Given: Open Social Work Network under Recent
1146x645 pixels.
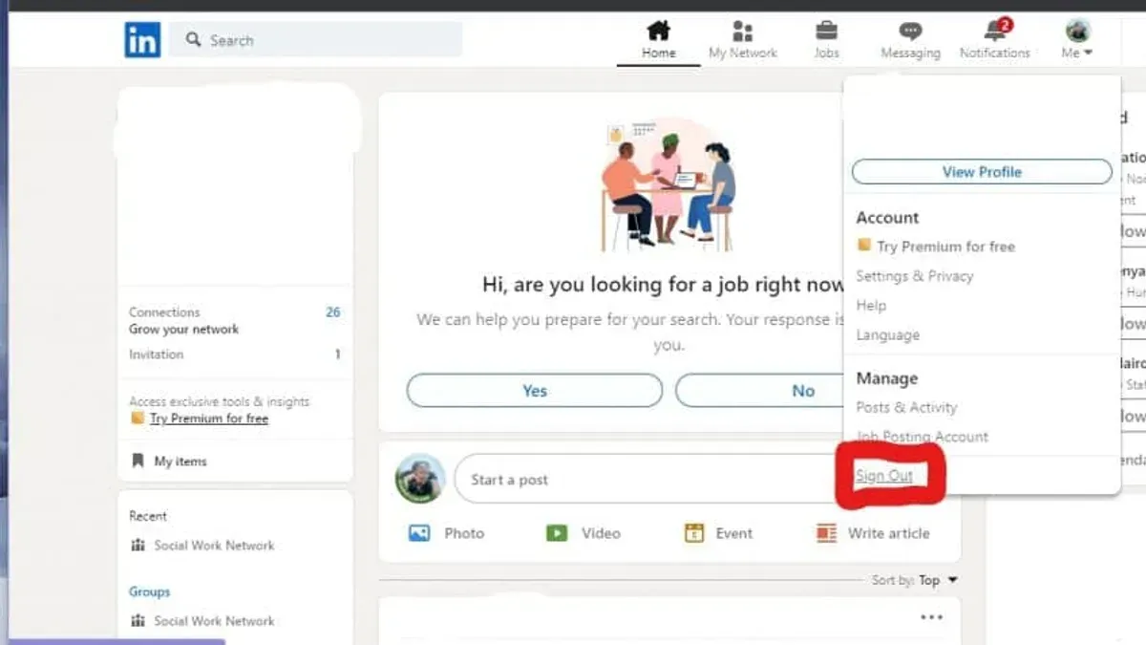Looking at the screenshot, I should coord(214,546).
